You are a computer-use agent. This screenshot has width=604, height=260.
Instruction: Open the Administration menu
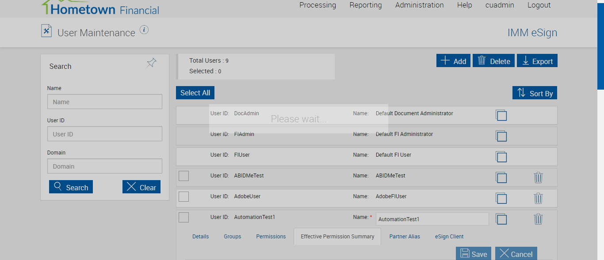point(419,5)
